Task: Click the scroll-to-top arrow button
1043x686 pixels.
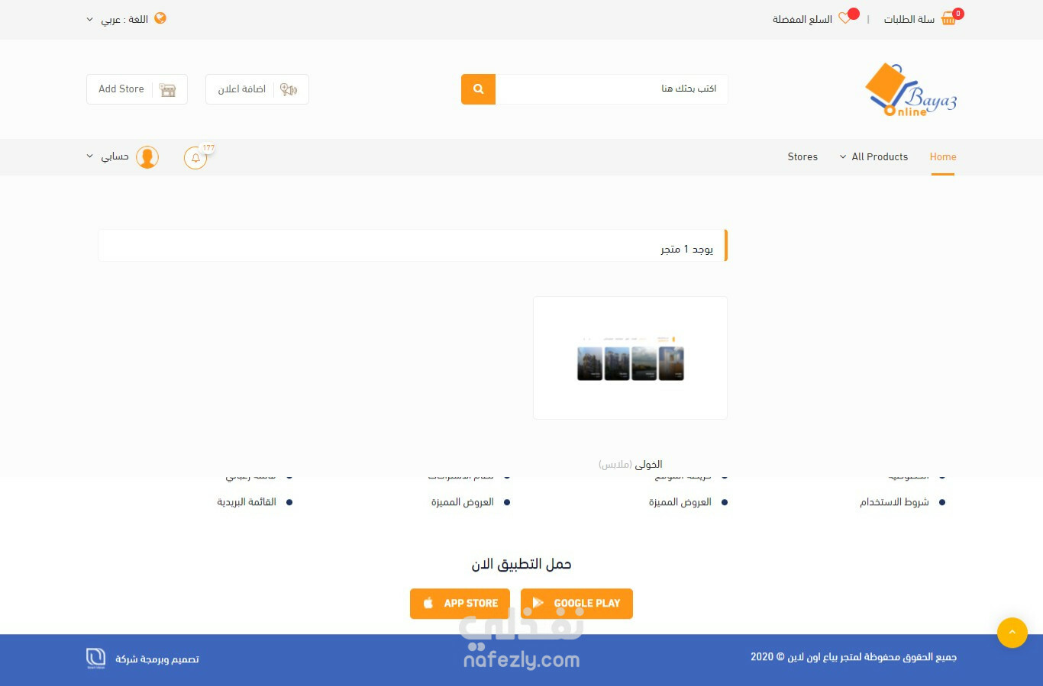Action: [1012, 633]
